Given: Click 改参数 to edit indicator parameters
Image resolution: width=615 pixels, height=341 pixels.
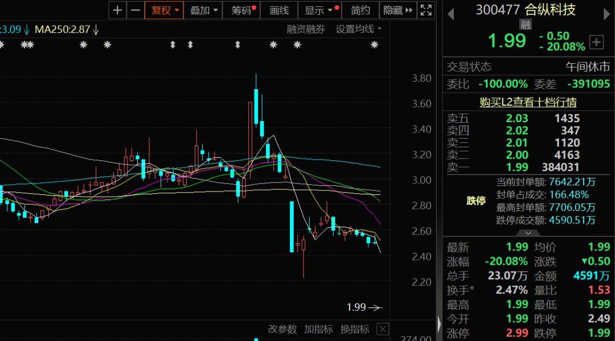Looking at the screenshot, I should (282, 329).
